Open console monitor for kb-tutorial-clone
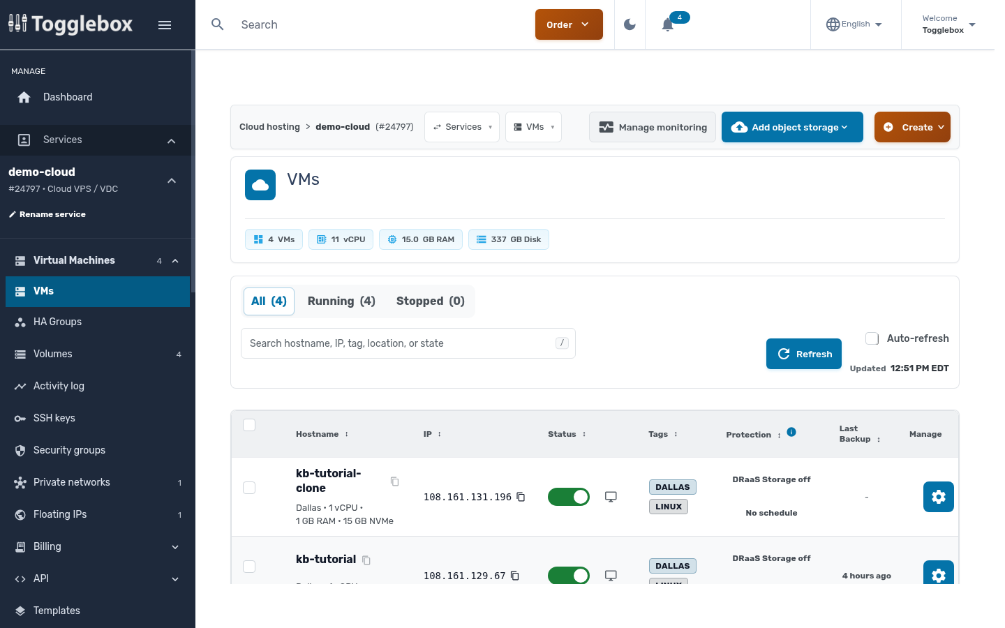Screen dimensions: 1005x628 click(x=611, y=497)
